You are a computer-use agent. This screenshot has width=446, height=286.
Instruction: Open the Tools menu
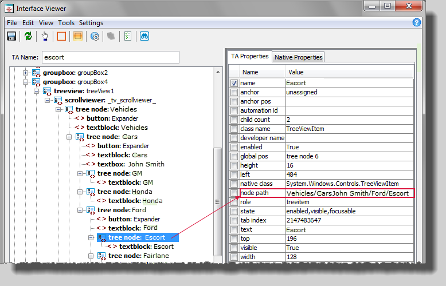[66, 23]
